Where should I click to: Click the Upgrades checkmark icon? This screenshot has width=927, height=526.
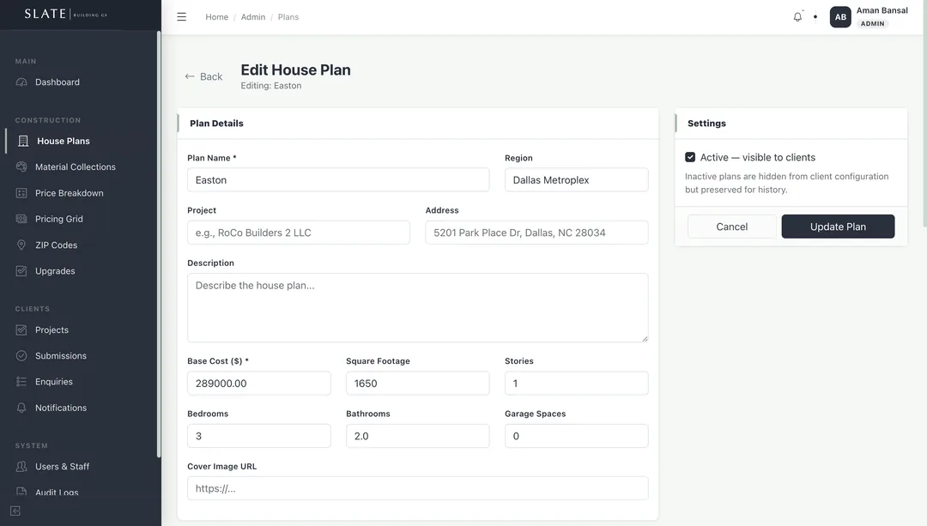coord(21,270)
